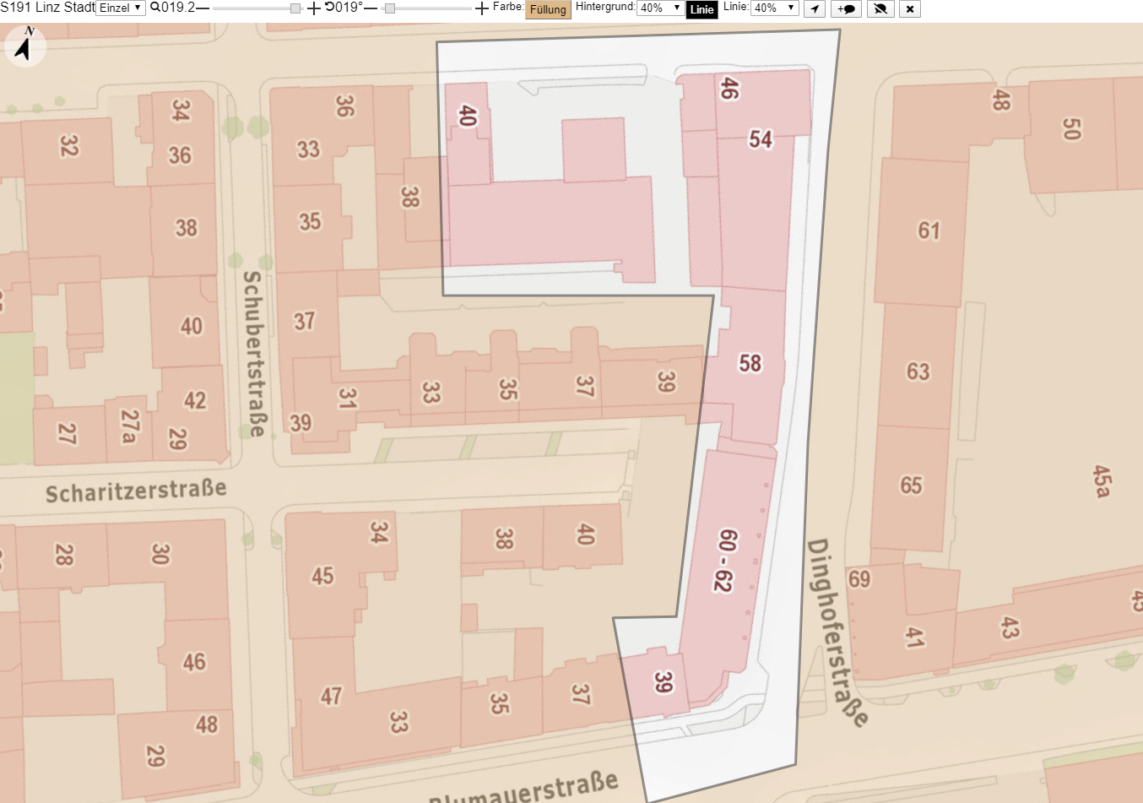The image size is (1143, 803).
Task: Click the north arrow compass icon
Action: tap(25, 45)
